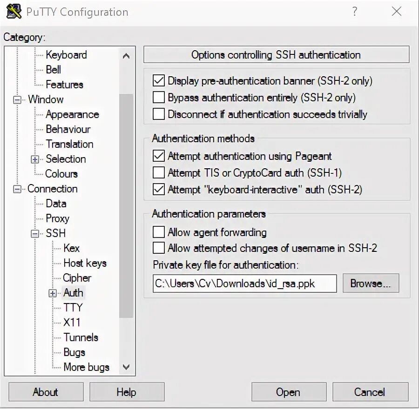The image size is (419, 409).
Task: Open the Behaviour settings
Action: tap(68, 129)
